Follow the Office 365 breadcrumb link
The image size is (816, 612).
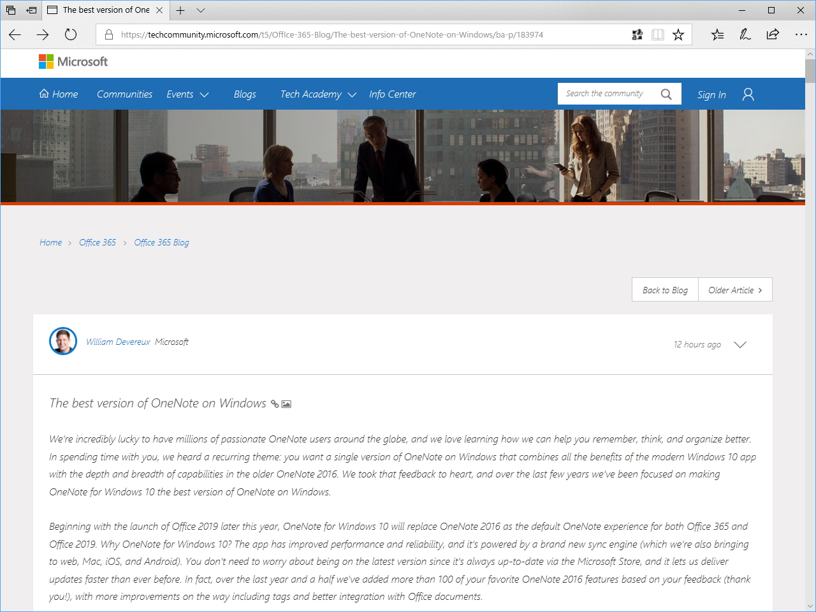click(98, 243)
